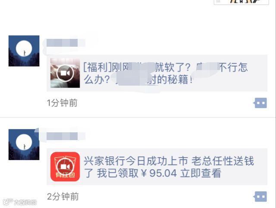Viewport: 276px width, 208px height.
Task: Open the [福利] shared link title
Action: (x=166, y=73)
